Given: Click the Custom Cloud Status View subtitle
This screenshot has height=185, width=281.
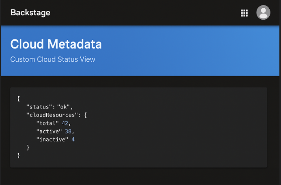Looking at the screenshot, I should point(53,59).
